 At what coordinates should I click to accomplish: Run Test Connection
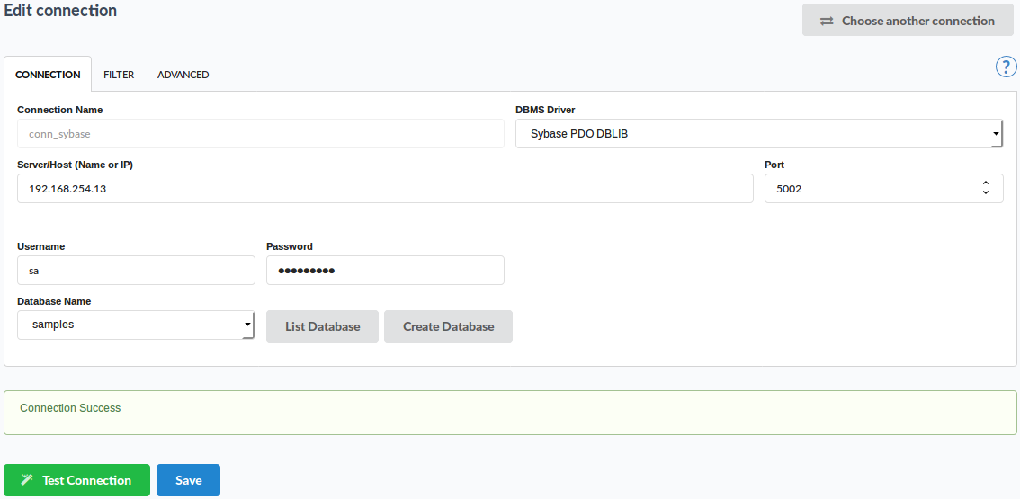click(77, 480)
